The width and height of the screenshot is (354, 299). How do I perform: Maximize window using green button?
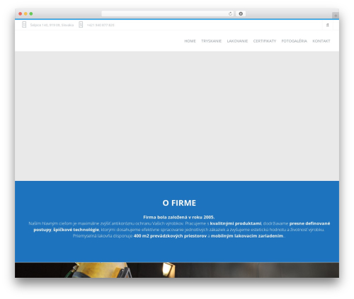[x=31, y=13]
